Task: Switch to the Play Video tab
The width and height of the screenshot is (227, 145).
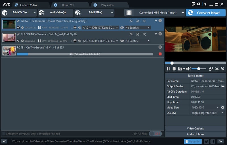Action: click(110, 5)
